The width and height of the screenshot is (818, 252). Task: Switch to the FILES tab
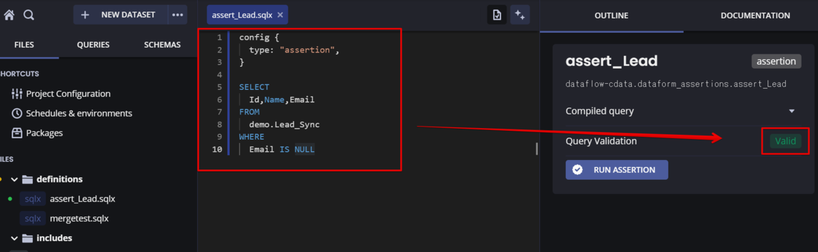(x=25, y=45)
